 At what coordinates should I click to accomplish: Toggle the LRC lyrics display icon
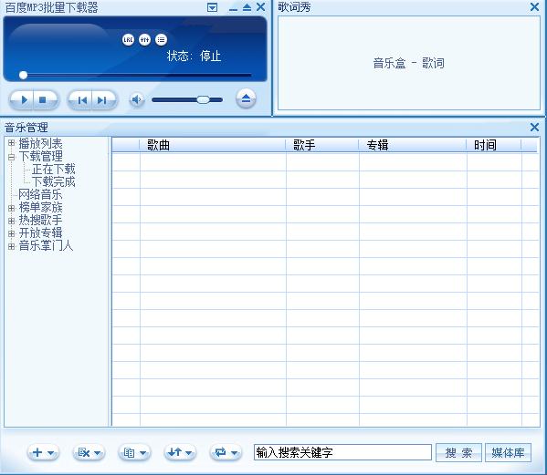[128, 40]
